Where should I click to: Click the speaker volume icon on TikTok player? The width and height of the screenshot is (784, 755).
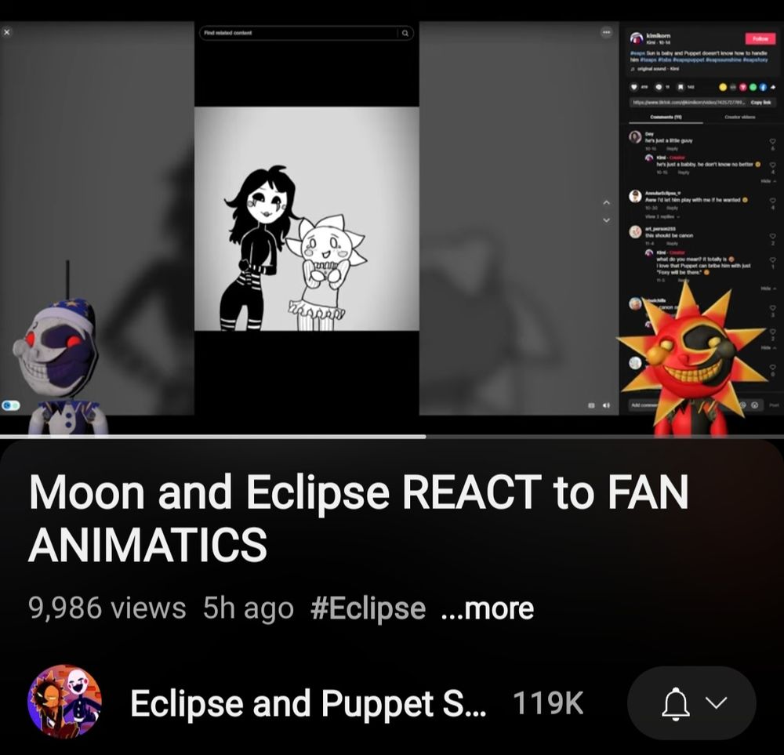tap(607, 405)
